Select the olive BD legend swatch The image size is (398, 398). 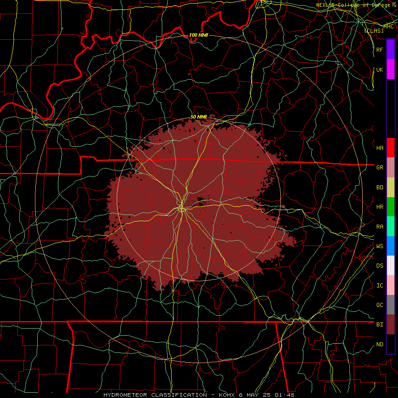click(x=390, y=188)
